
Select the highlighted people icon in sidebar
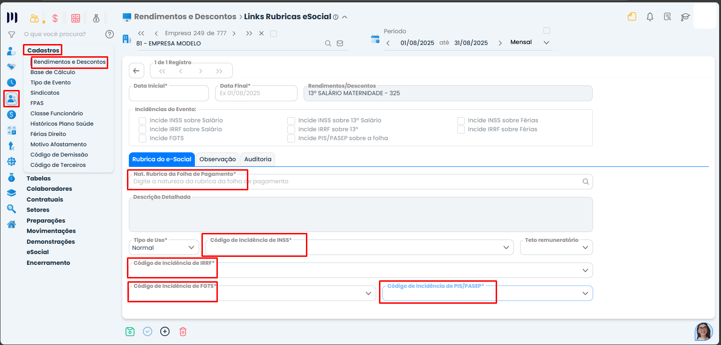12,98
